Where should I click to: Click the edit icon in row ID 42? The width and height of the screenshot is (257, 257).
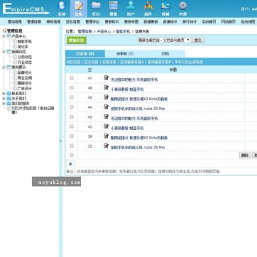(106, 126)
